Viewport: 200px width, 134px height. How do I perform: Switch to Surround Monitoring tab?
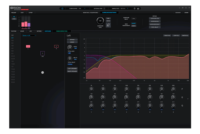click(x=109, y=13)
